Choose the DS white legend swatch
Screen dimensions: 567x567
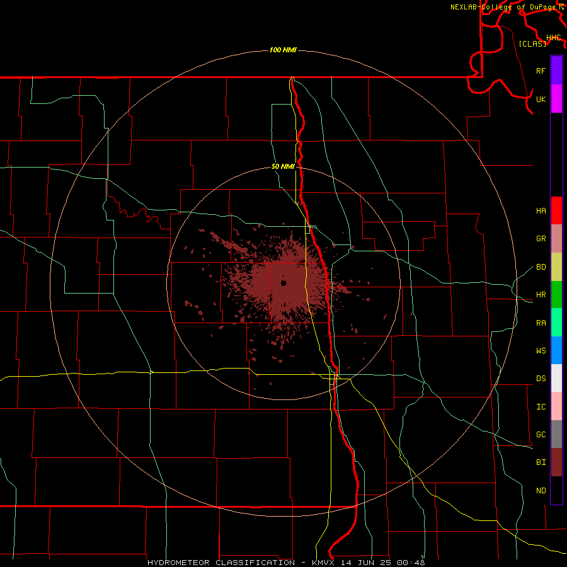pos(556,378)
